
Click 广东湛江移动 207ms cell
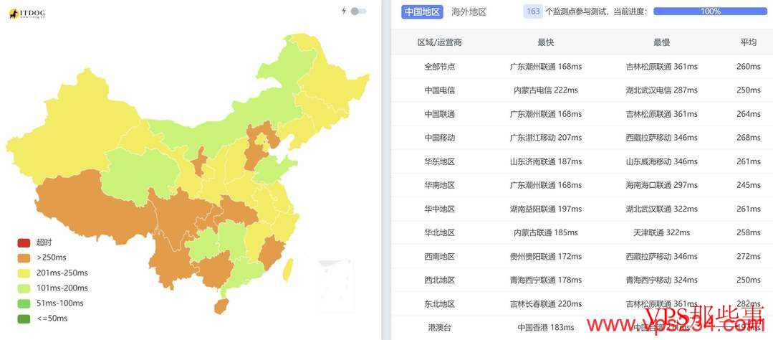click(x=546, y=138)
